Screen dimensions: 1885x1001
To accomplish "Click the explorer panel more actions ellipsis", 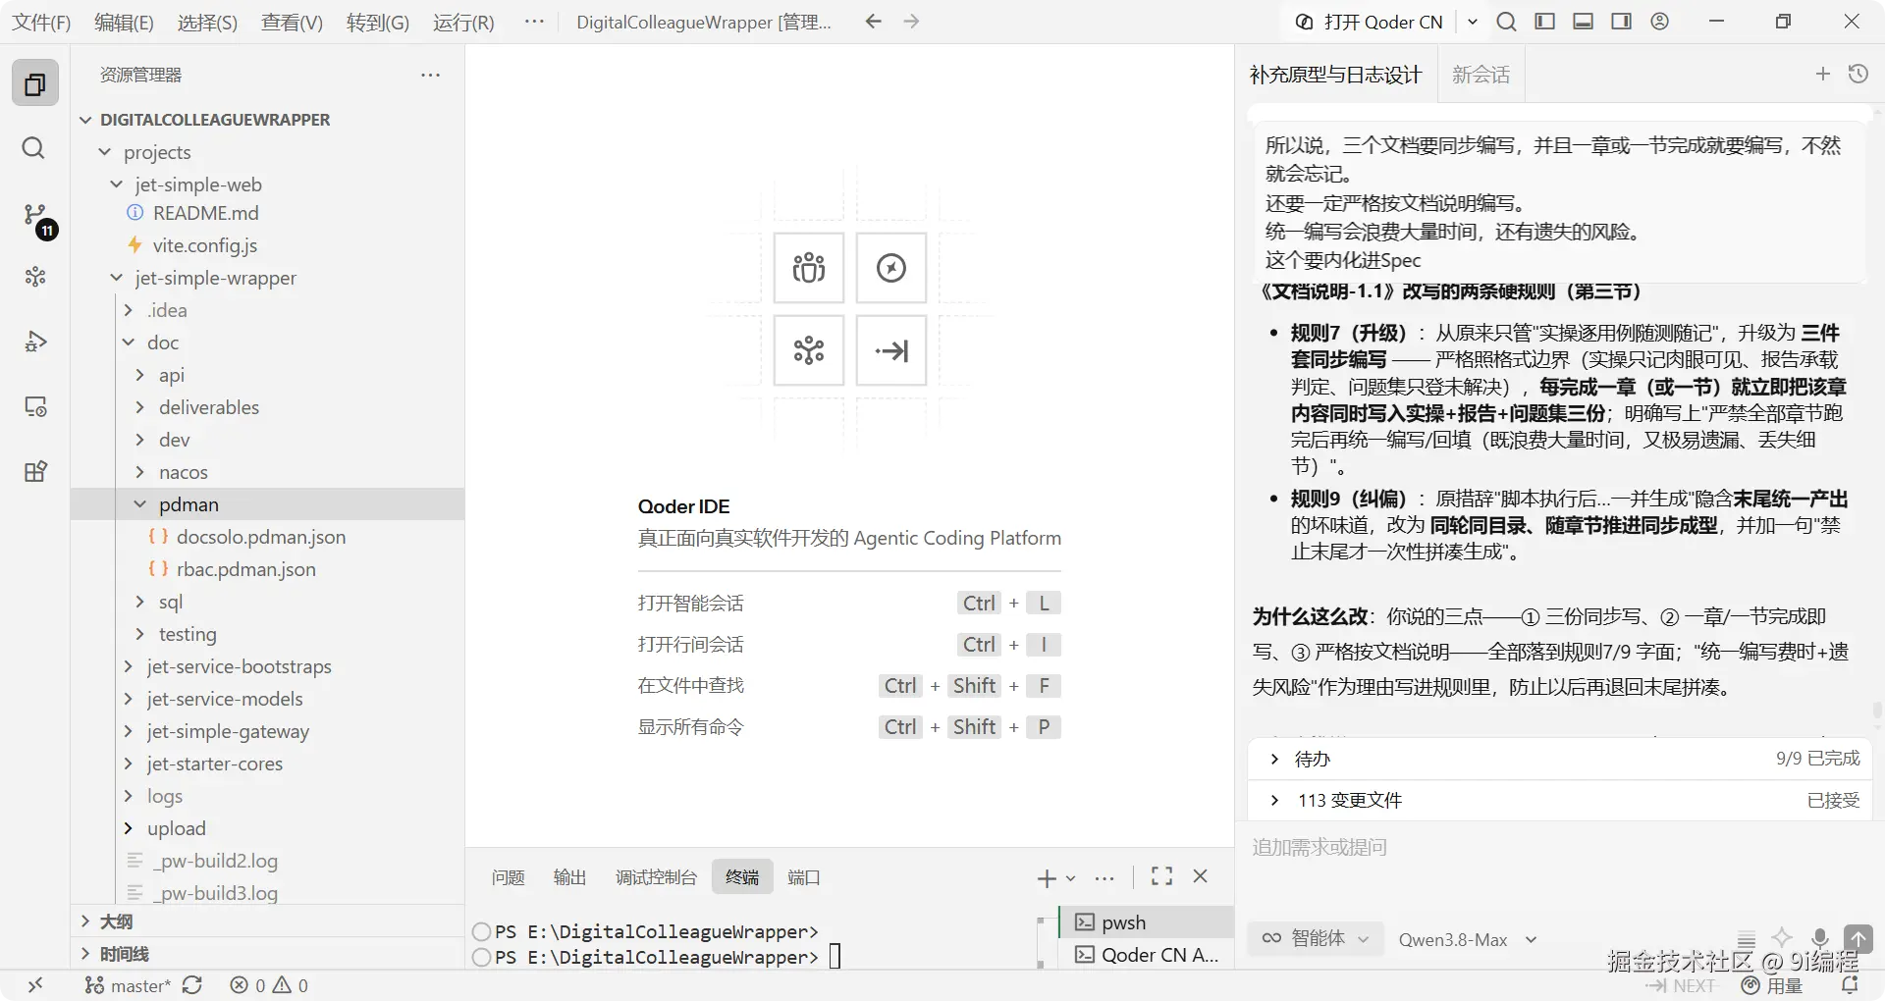I will click(430, 75).
